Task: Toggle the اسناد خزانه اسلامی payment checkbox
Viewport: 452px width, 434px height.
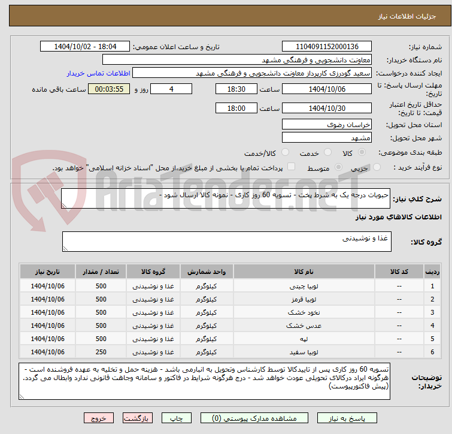Action: tap(292, 167)
